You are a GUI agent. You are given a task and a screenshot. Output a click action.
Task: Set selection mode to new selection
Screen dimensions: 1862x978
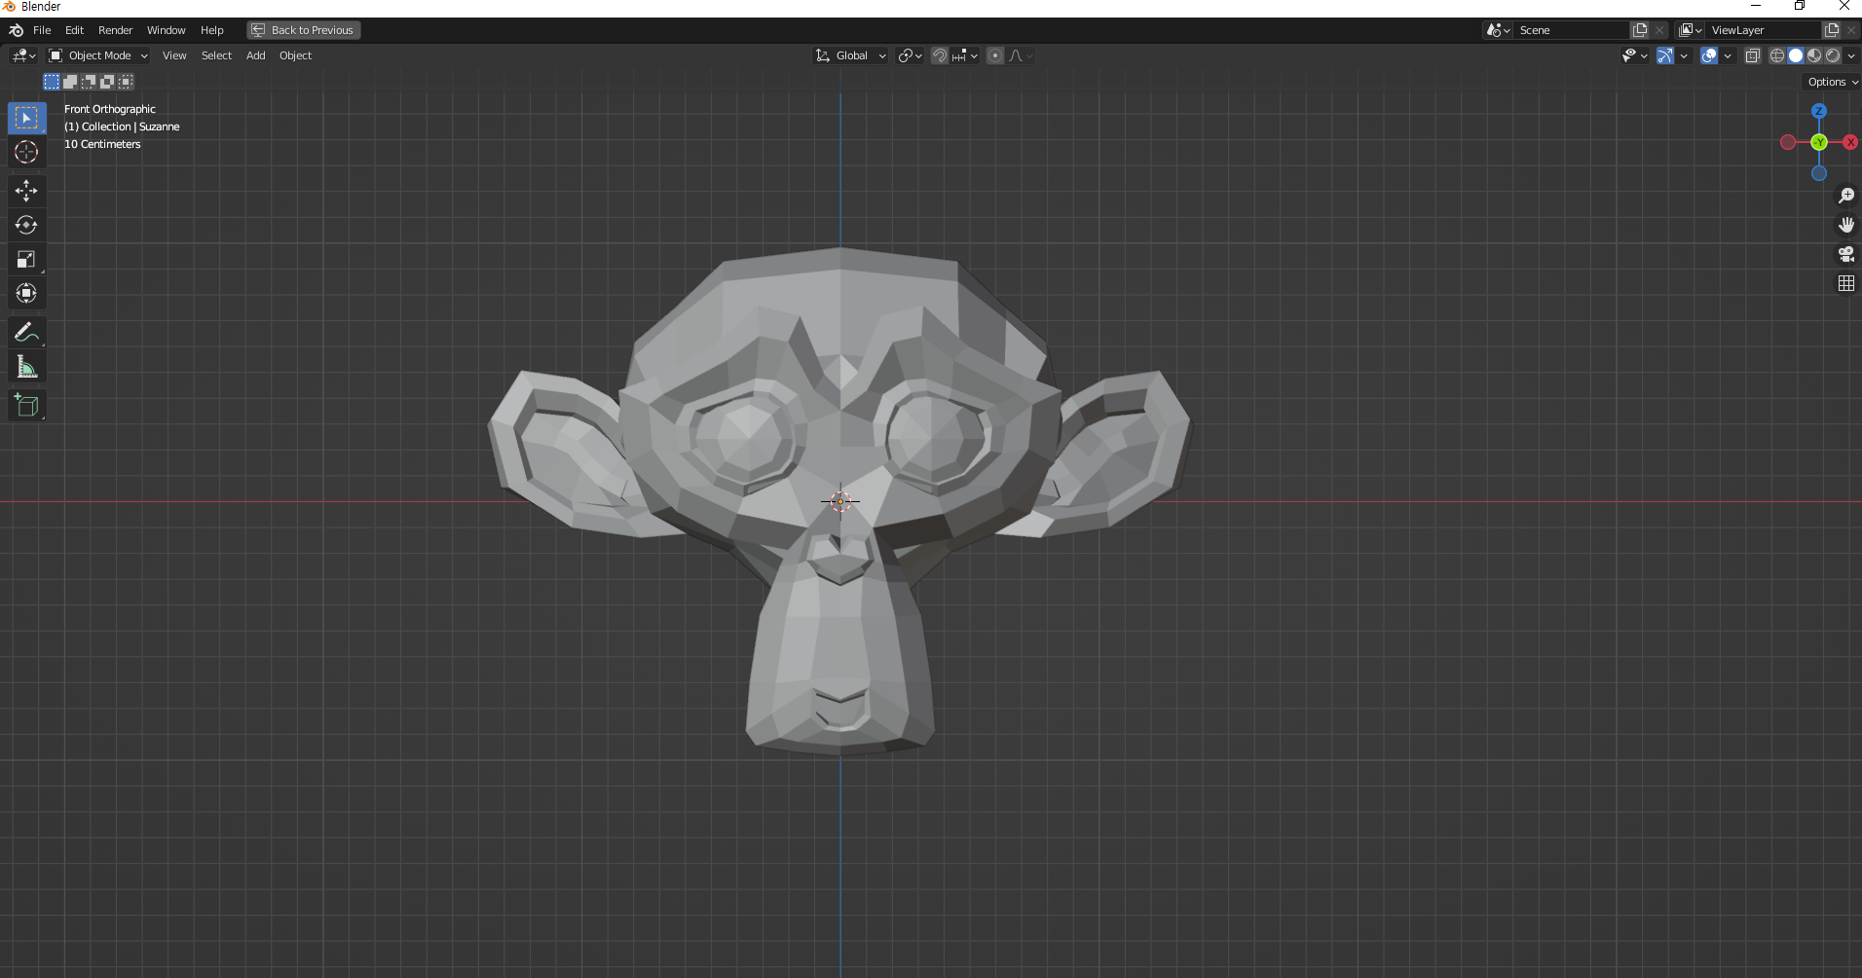pyautogui.click(x=52, y=82)
